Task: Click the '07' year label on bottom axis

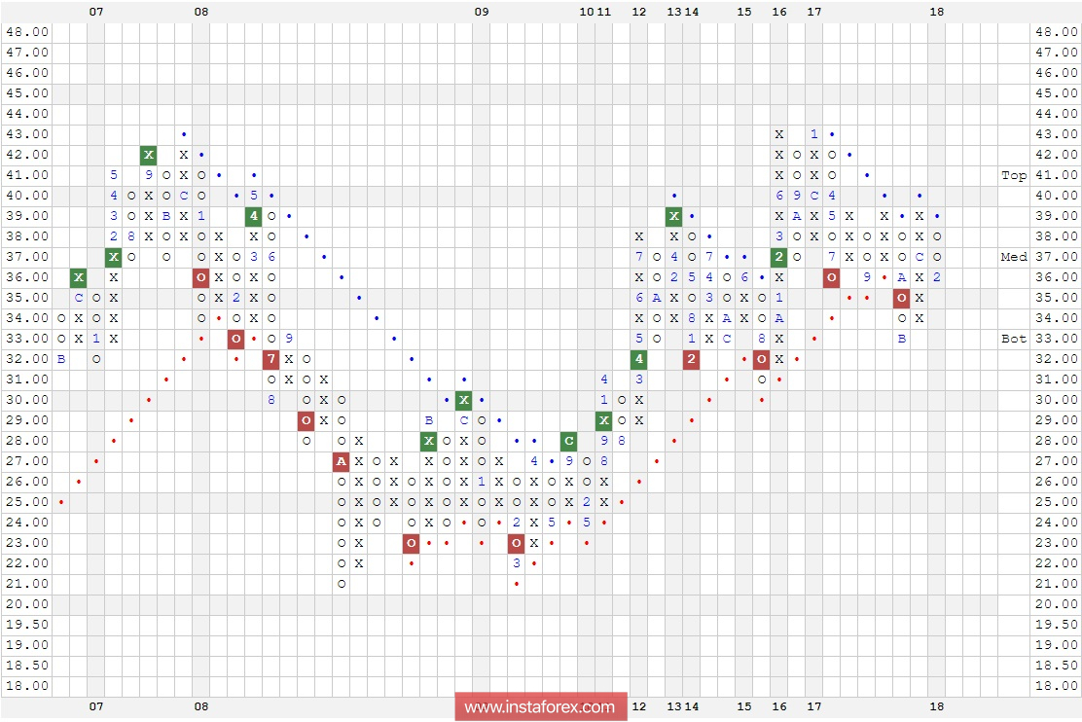Action: pyautogui.click(x=96, y=706)
